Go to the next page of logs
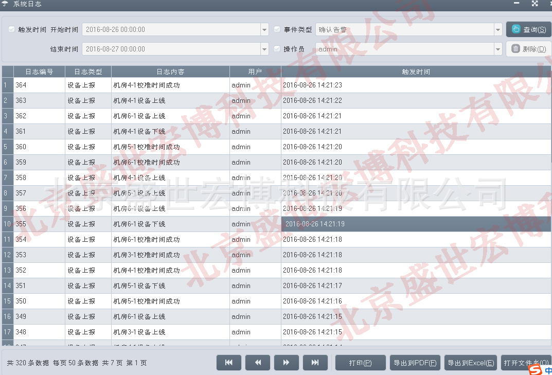Viewport: 552px width, 375px height. [286, 362]
